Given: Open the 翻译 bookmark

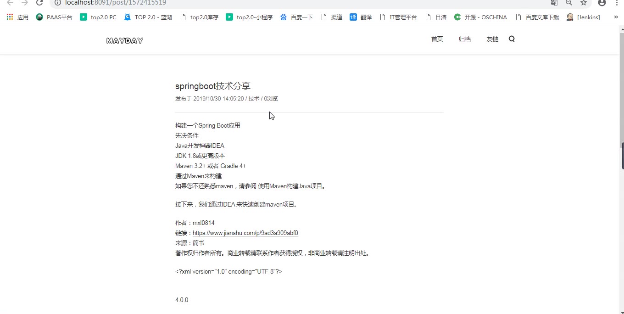Looking at the screenshot, I should (x=361, y=17).
